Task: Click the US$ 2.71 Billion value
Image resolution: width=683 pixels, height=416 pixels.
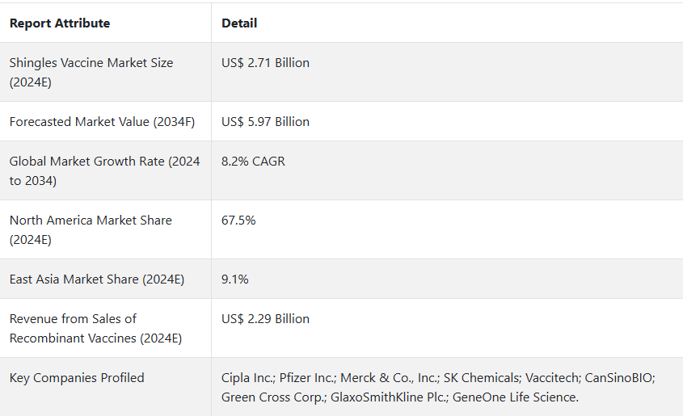Action: 265,63
